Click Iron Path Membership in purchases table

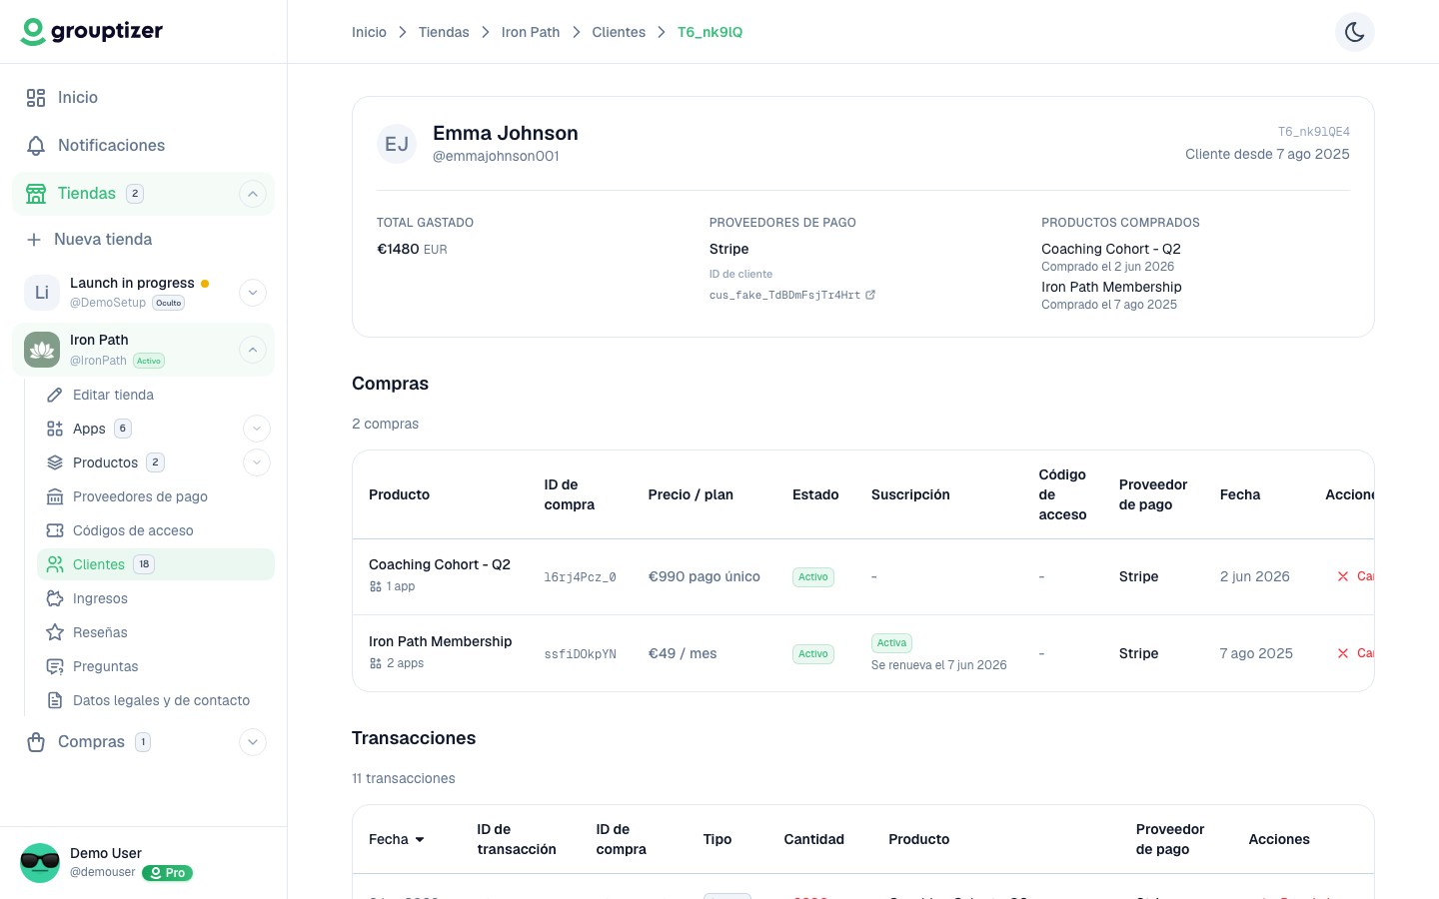(440, 641)
